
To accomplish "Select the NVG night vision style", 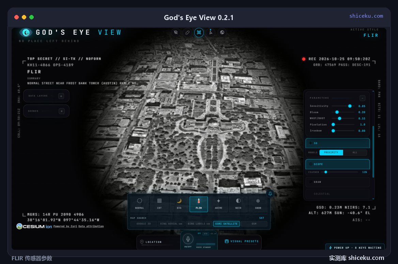I will 179,204.
